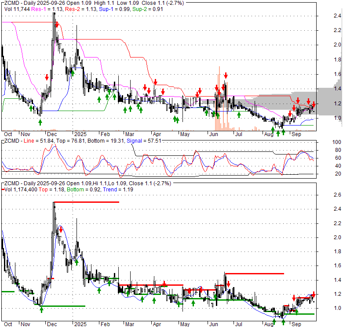Click the 'Sep' axis label in top chart
The image size is (343, 327).
click(x=296, y=134)
